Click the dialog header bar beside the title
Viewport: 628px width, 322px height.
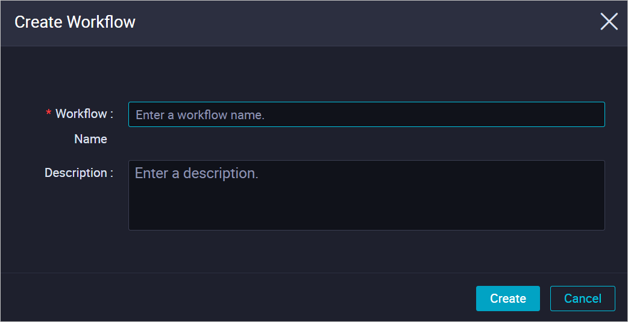362,22
